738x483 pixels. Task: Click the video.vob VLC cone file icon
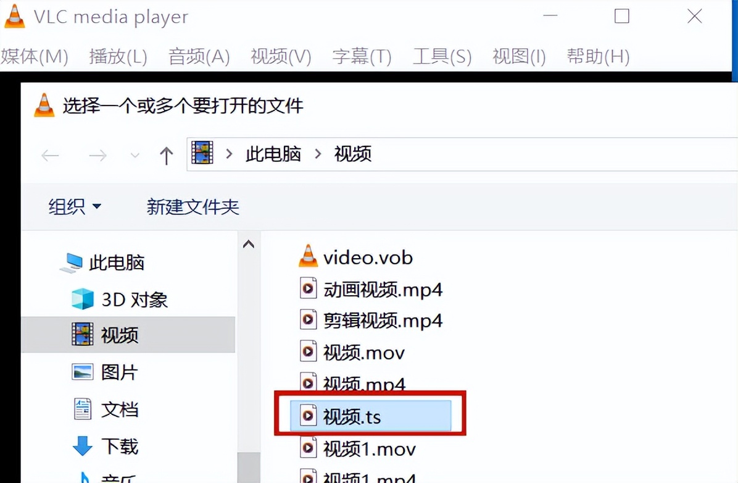308,256
